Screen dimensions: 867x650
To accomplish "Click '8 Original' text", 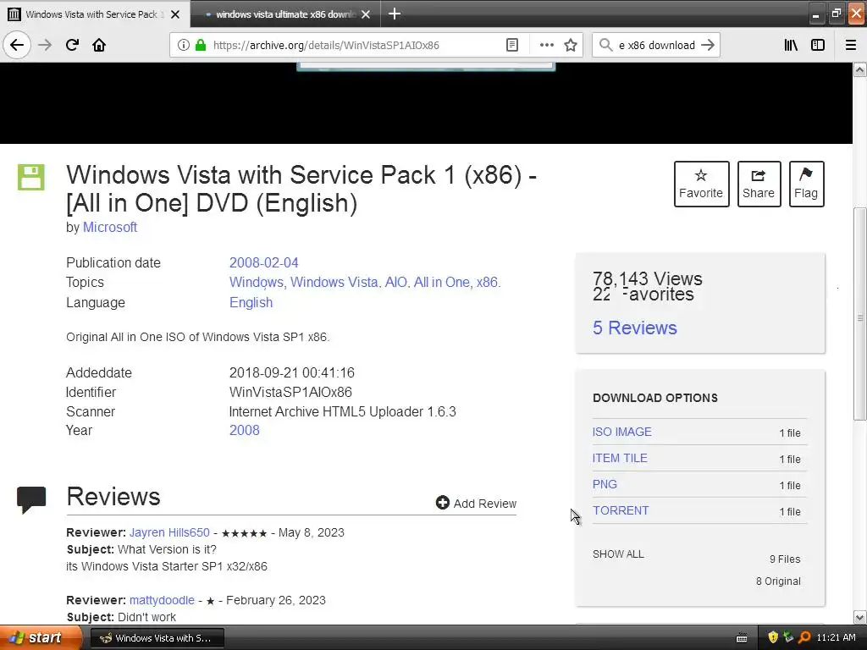I will (779, 581).
